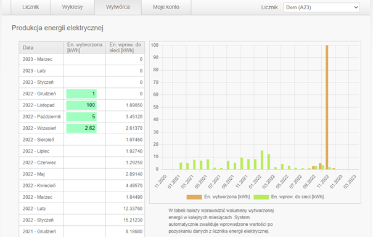
Task: Select the 2022 - Sierpień row label
Action: (x=38, y=140)
